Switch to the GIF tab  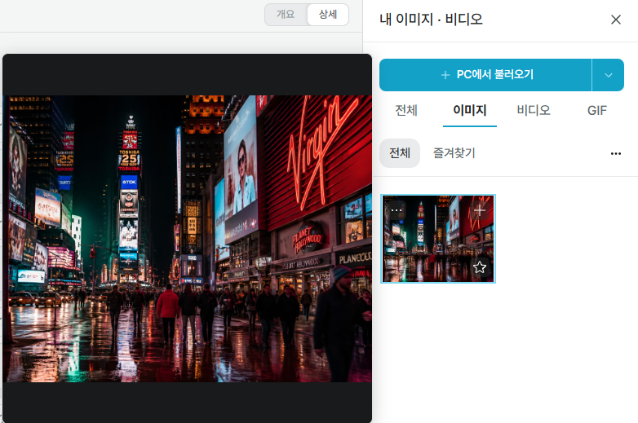click(x=597, y=110)
